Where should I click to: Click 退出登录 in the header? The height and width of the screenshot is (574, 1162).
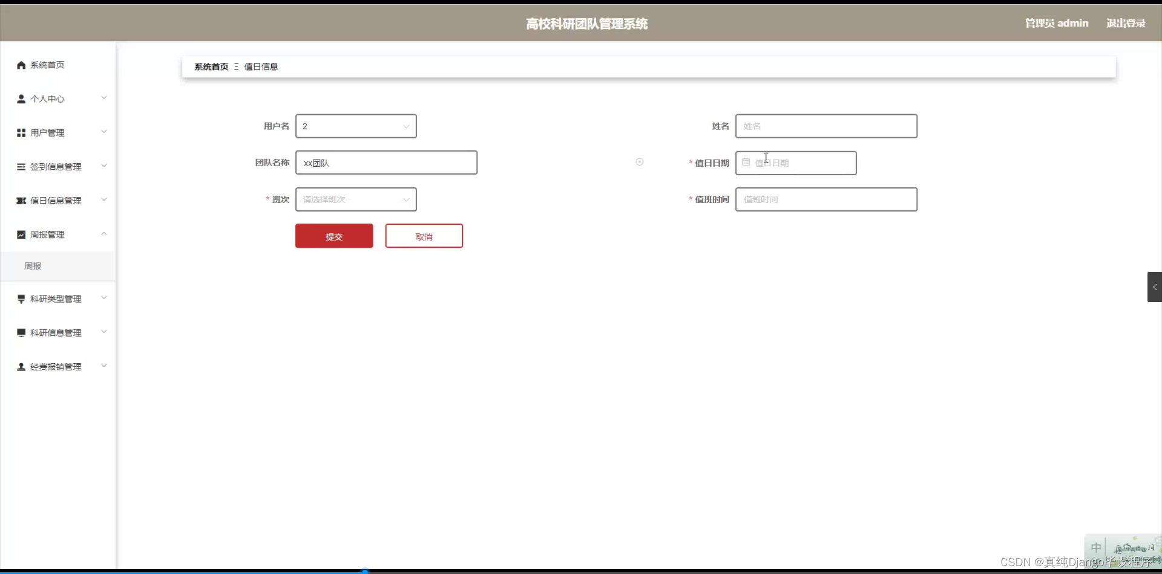point(1126,23)
